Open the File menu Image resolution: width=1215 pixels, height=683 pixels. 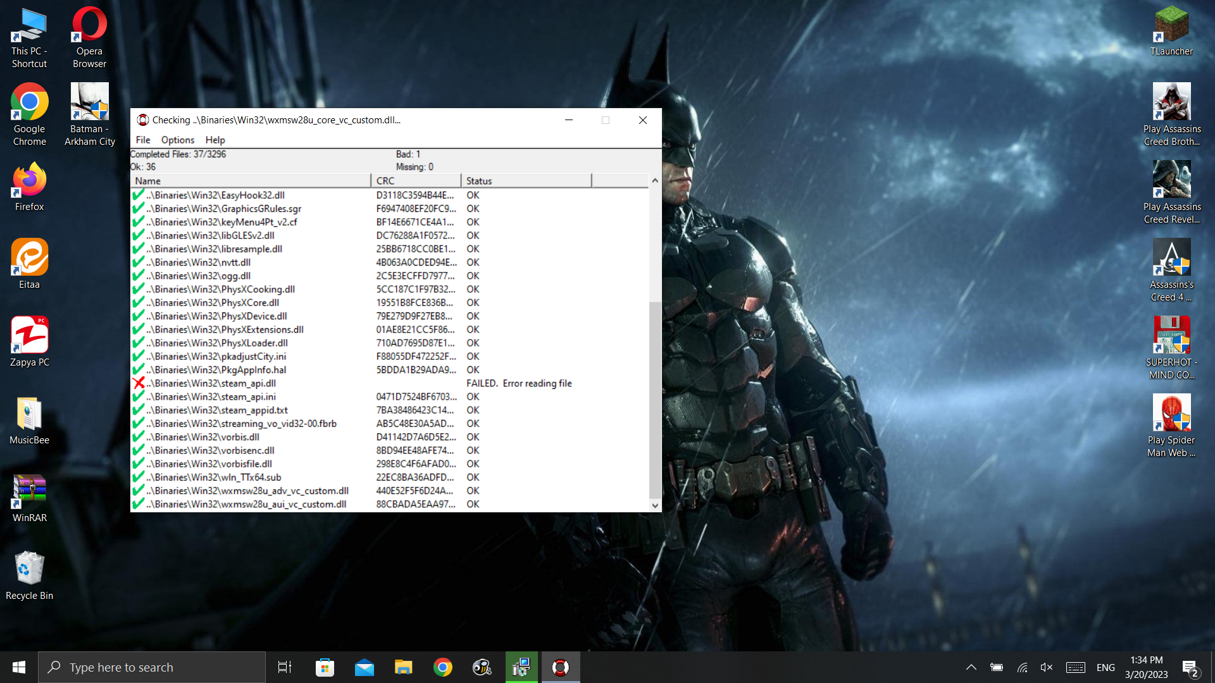(x=143, y=140)
